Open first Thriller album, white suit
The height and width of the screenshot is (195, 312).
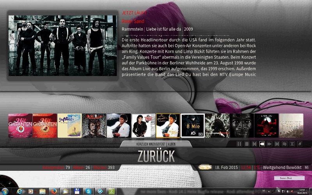click(x=119, y=126)
